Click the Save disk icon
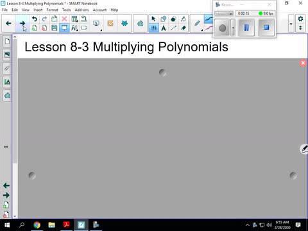This screenshot has width=308, height=231. [x=55, y=28]
